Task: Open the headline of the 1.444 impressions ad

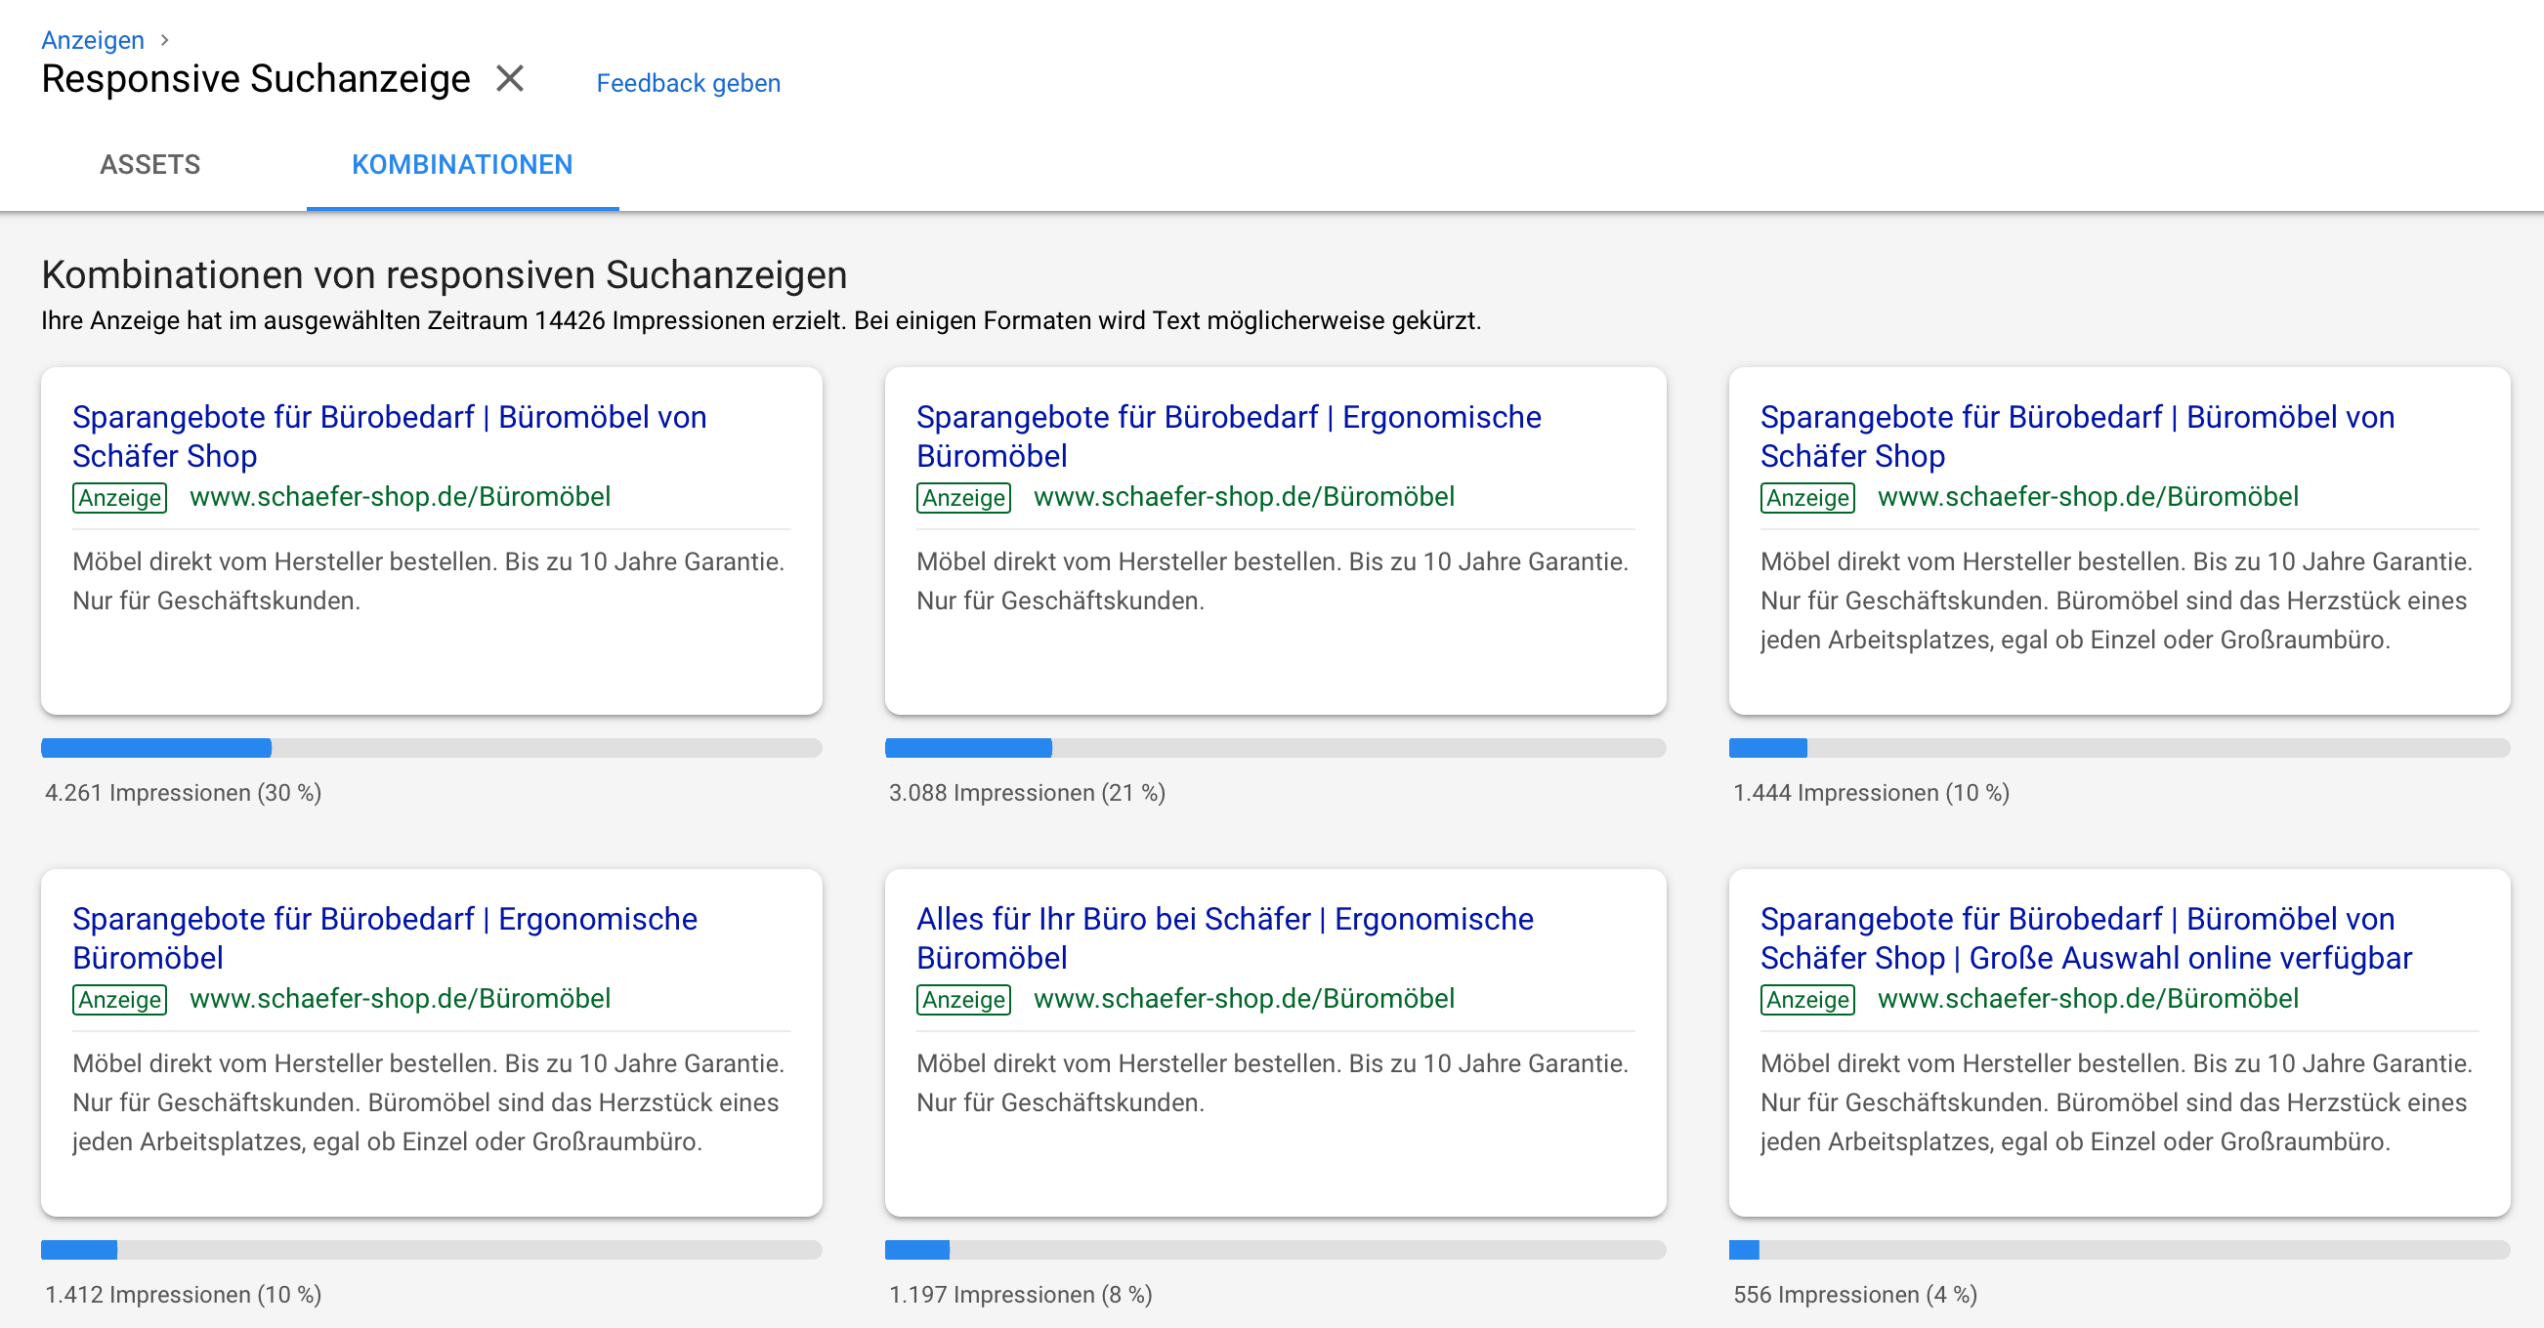Action: (x=2077, y=436)
